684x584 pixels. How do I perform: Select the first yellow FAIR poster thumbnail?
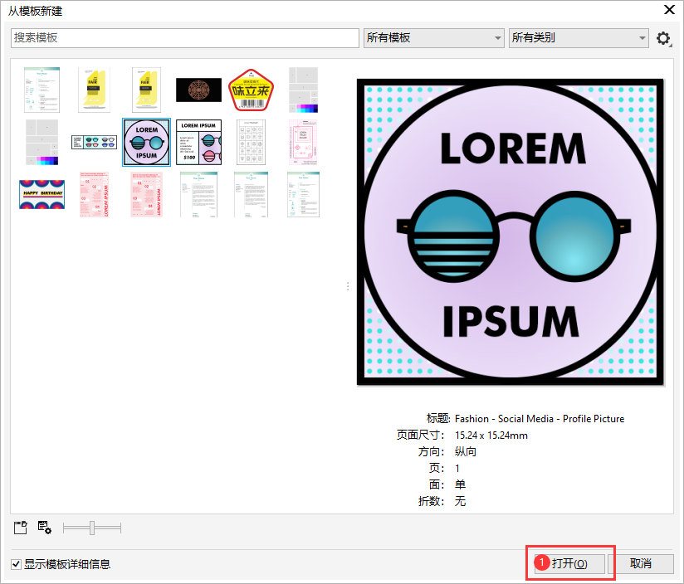coord(95,90)
